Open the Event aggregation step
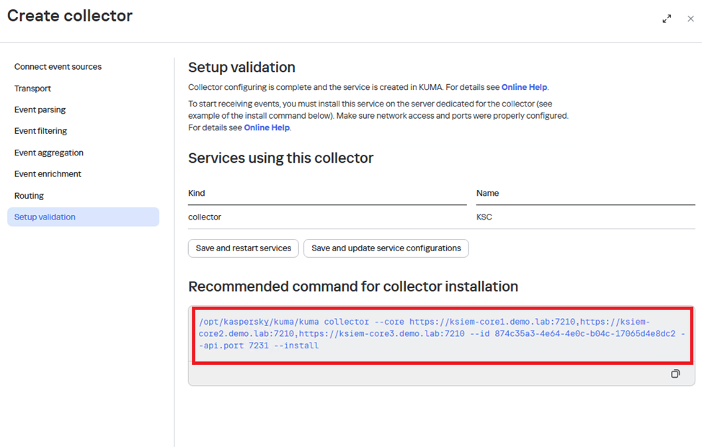 tap(48, 153)
